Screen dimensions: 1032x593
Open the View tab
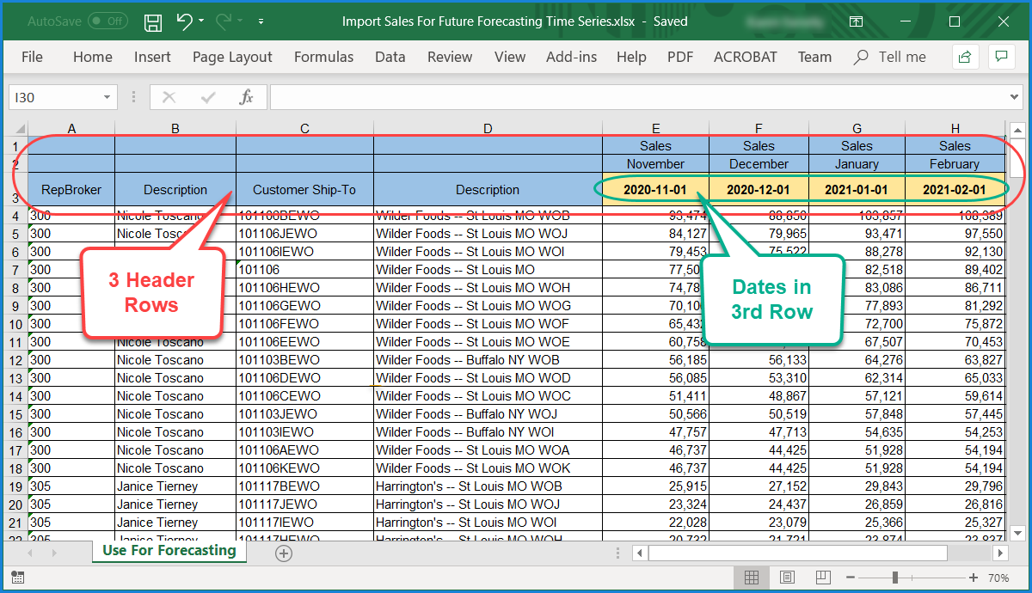(510, 57)
